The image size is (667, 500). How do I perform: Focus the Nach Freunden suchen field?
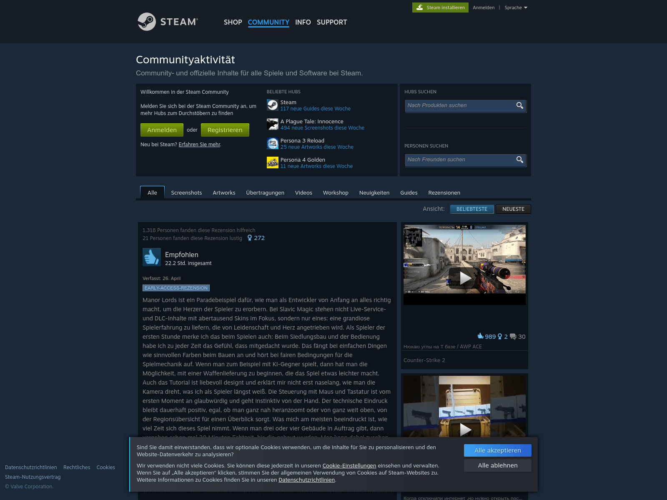pos(465,160)
